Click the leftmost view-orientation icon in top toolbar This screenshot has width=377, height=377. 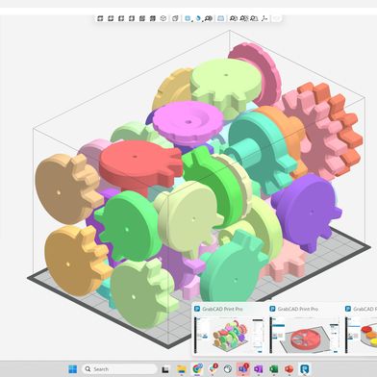(100, 18)
